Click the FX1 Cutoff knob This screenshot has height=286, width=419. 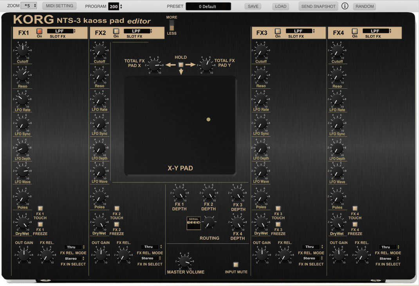[x=23, y=50]
